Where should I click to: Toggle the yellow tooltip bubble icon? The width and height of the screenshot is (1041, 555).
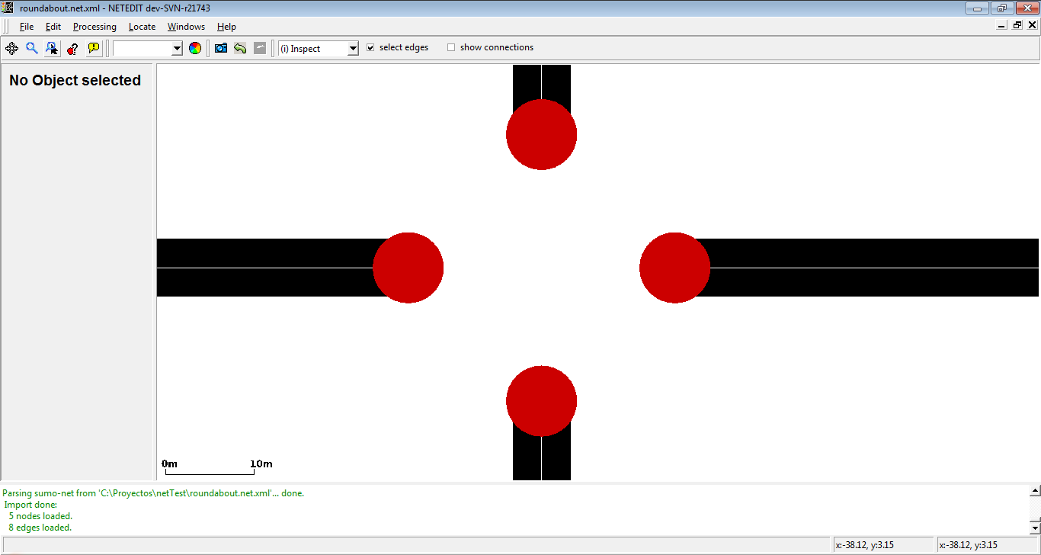click(x=93, y=48)
